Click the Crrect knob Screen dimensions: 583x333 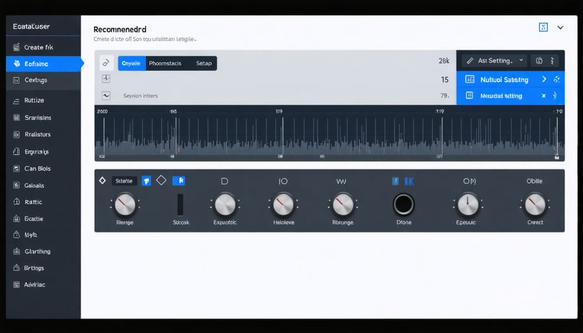pos(534,205)
